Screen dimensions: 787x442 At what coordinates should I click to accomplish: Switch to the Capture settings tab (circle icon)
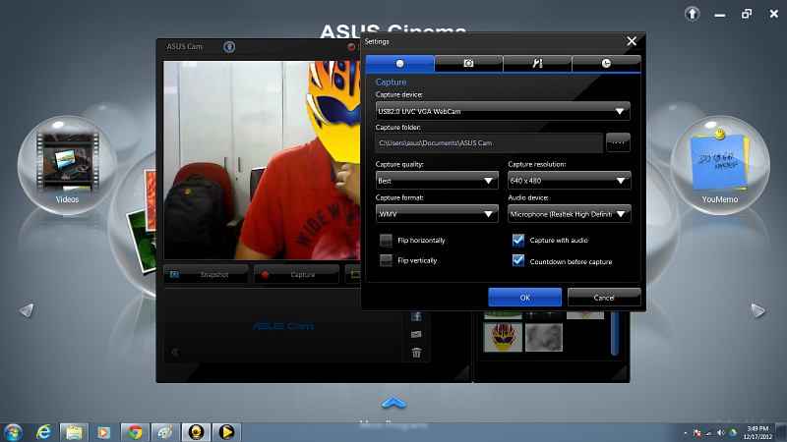(400, 64)
